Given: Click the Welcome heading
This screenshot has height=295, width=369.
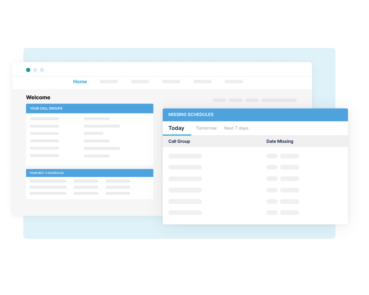Looking at the screenshot, I should pos(38,97).
